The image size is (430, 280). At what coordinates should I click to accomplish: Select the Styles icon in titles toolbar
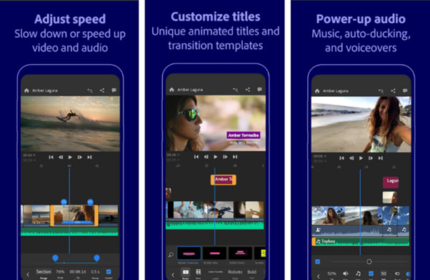[186, 272]
